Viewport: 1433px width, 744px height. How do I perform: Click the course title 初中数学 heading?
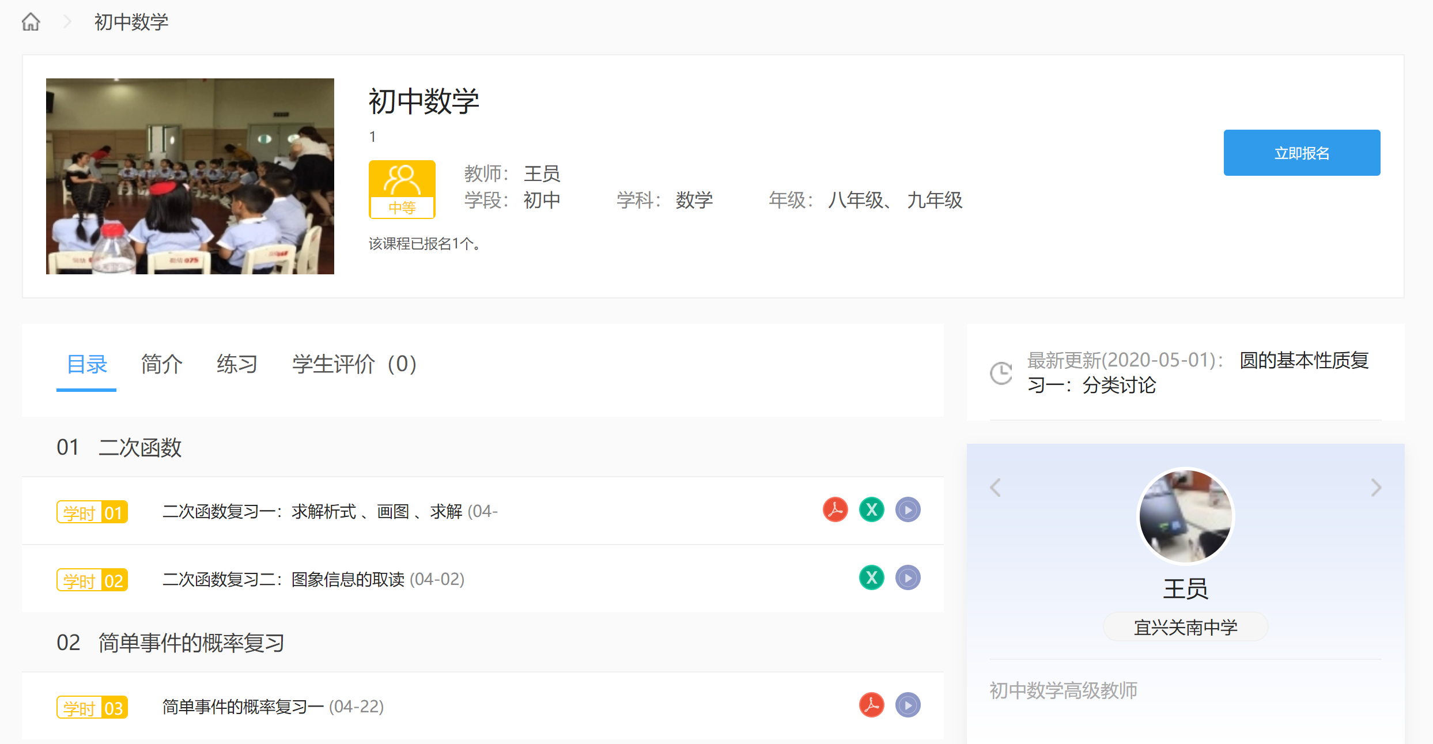pyautogui.click(x=424, y=101)
